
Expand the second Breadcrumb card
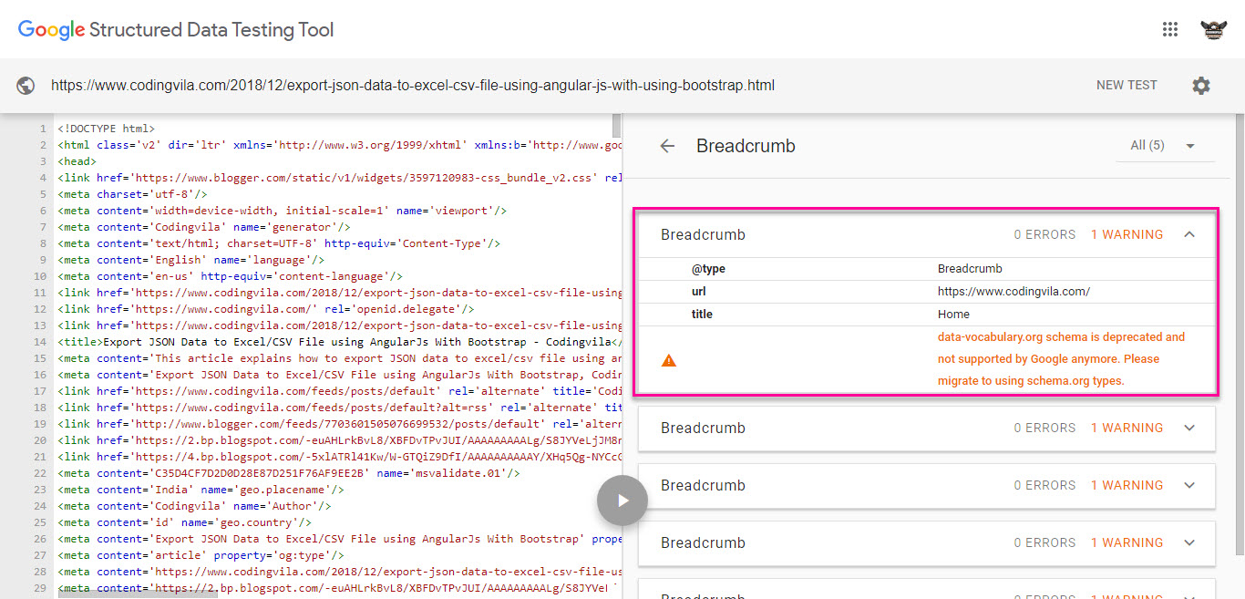(1188, 428)
